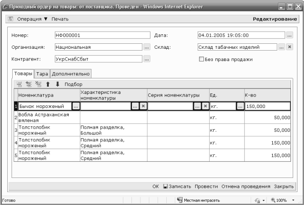Click the К-во column header
The width and height of the screenshot is (304, 205).
(267, 95)
